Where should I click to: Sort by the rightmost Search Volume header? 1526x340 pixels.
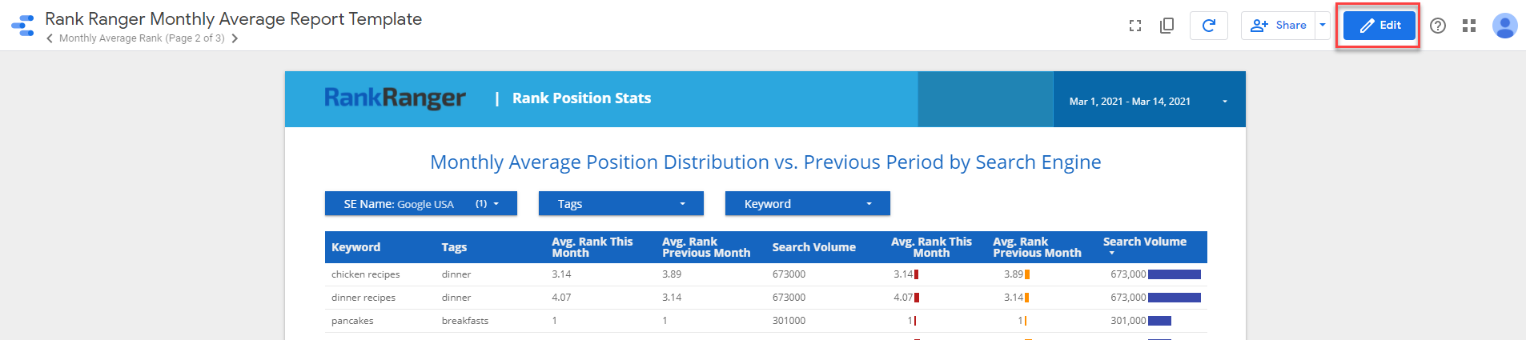pos(1144,242)
